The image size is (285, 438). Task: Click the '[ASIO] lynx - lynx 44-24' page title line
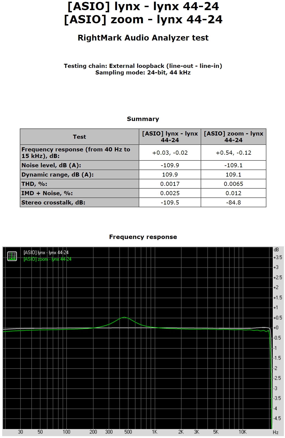point(143,7)
